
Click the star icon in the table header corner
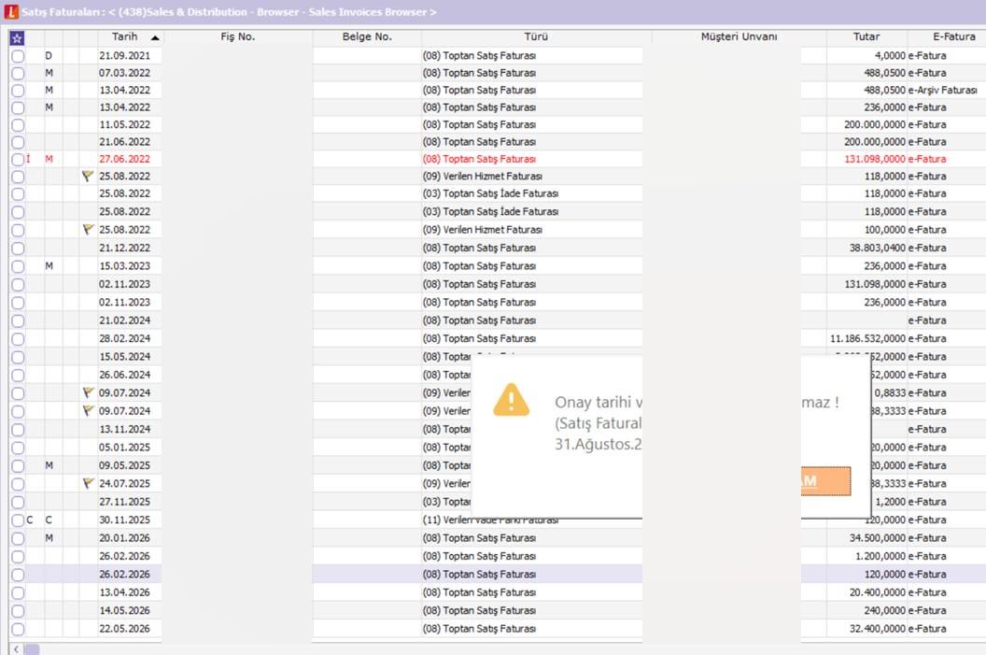pos(17,38)
